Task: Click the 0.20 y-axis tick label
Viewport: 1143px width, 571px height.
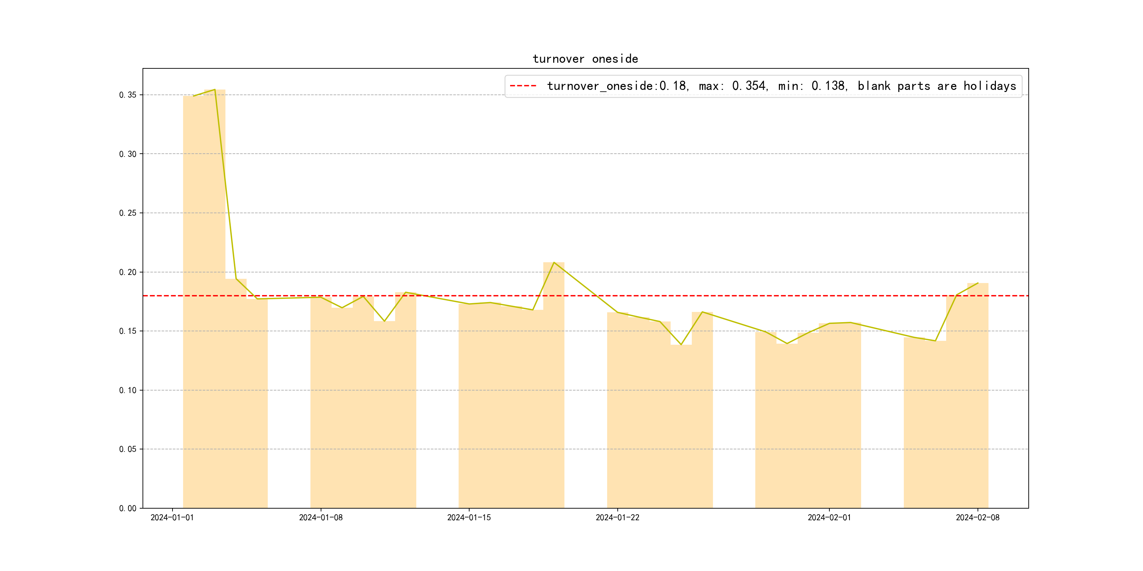Action: (127, 272)
